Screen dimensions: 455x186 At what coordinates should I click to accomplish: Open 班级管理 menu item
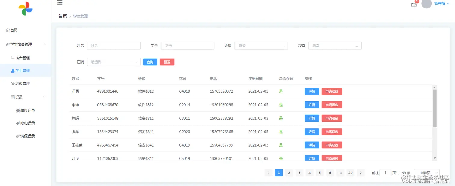coord(26,83)
